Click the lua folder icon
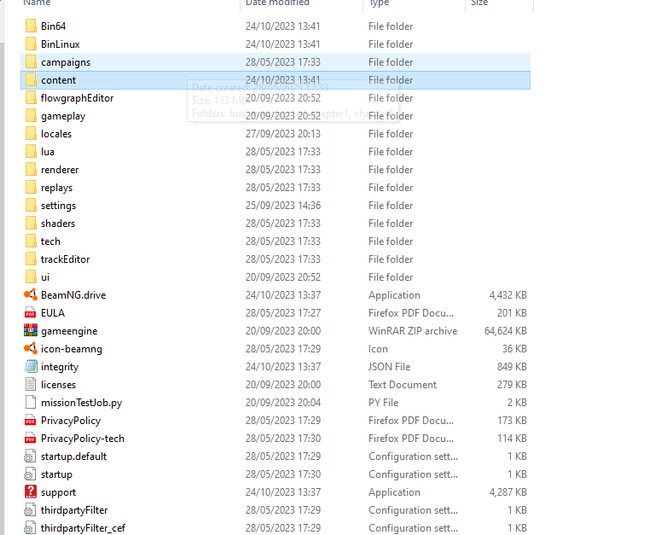Image resolution: width=649 pixels, height=535 pixels. click(31, 152)
